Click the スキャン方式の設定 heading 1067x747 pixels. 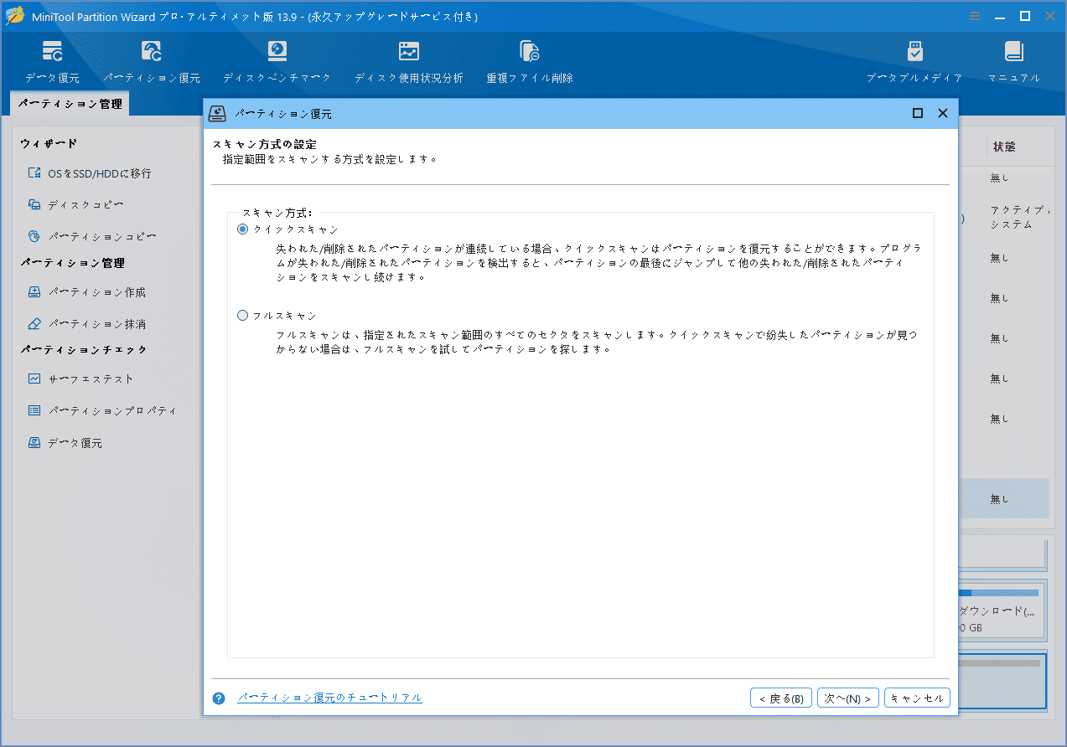click(265, 144)
